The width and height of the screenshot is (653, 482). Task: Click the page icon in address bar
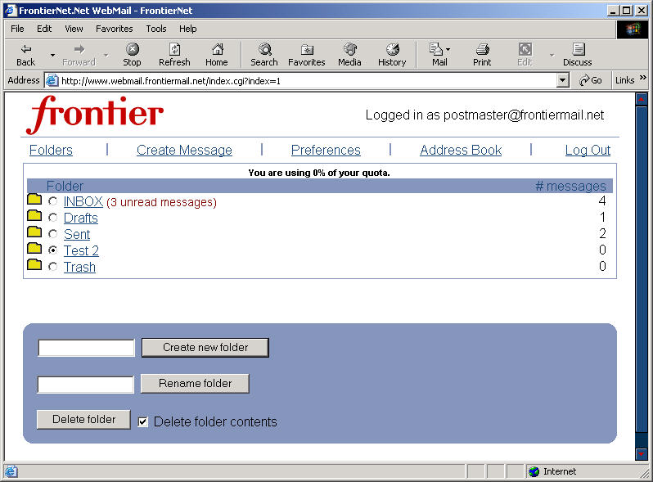[52, 80]
